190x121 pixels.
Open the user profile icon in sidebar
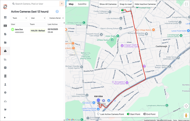(x=5, y=84)
